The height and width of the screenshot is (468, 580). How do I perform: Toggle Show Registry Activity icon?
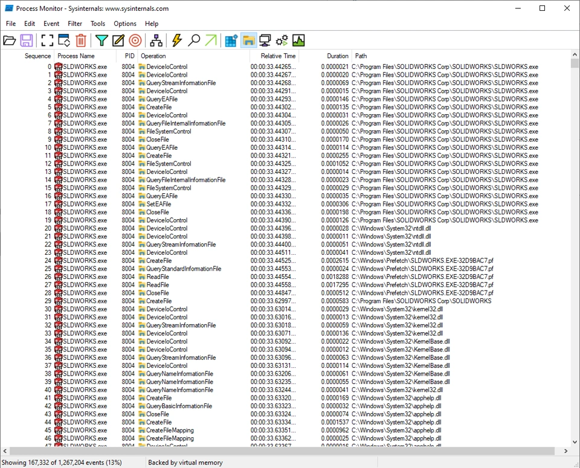click(x=231, y=40)
